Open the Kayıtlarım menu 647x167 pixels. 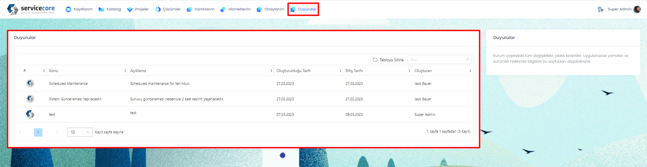(79, 9)
